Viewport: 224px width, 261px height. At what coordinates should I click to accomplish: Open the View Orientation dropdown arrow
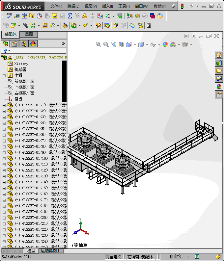(135, 45)
